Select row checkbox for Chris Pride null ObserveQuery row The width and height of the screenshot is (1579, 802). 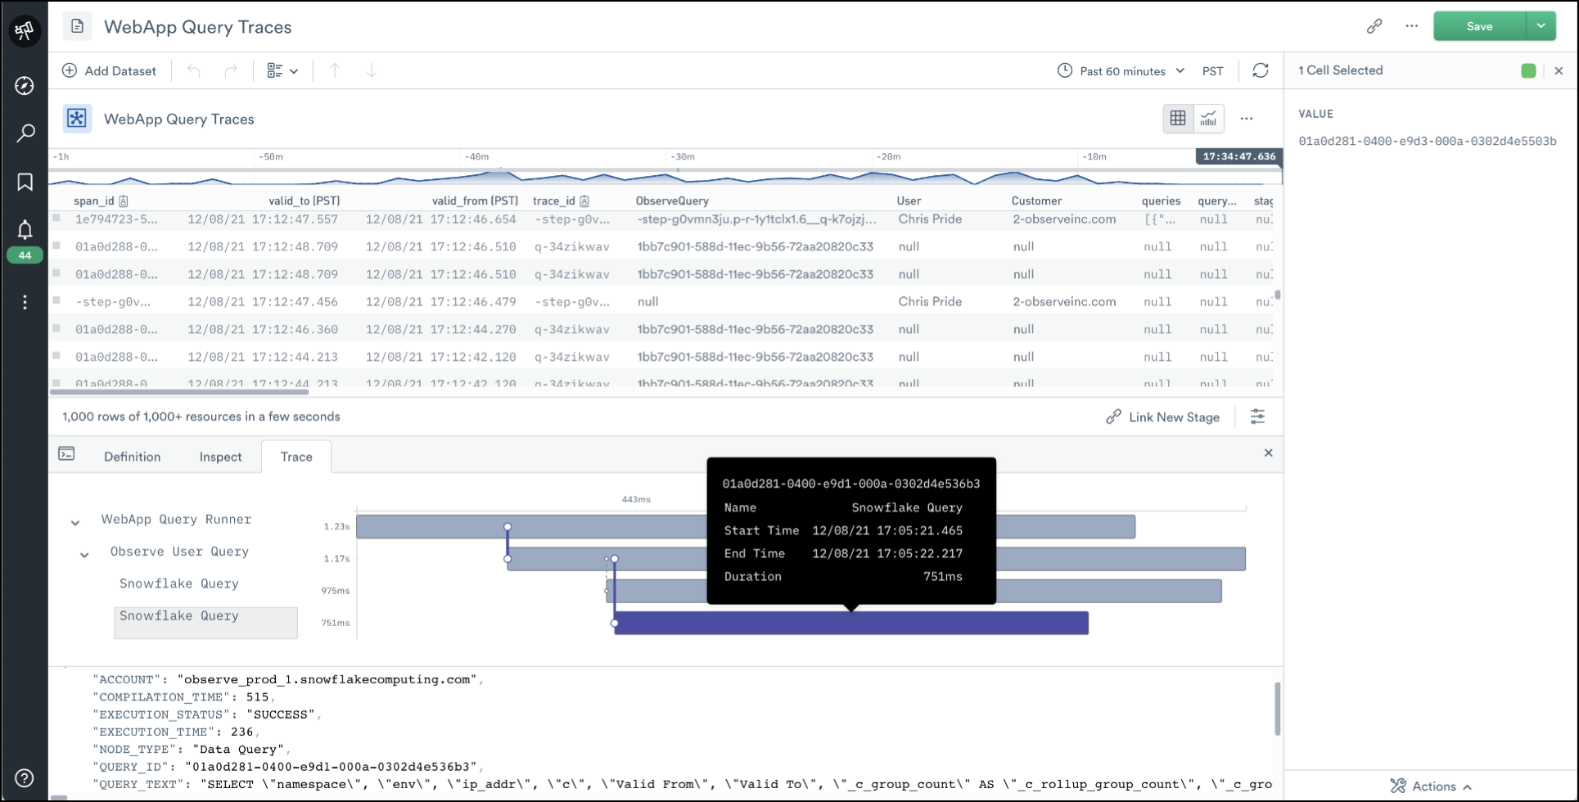(56, 300)
